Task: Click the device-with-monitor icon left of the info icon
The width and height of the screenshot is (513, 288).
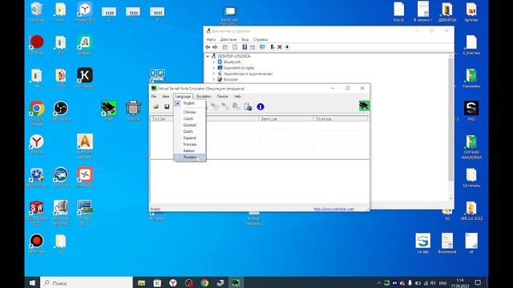Action: click(248, 106)
